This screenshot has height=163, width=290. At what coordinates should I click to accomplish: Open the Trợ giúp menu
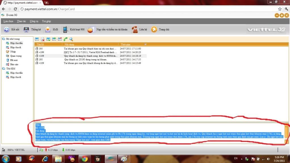click(x=46, y=21)
